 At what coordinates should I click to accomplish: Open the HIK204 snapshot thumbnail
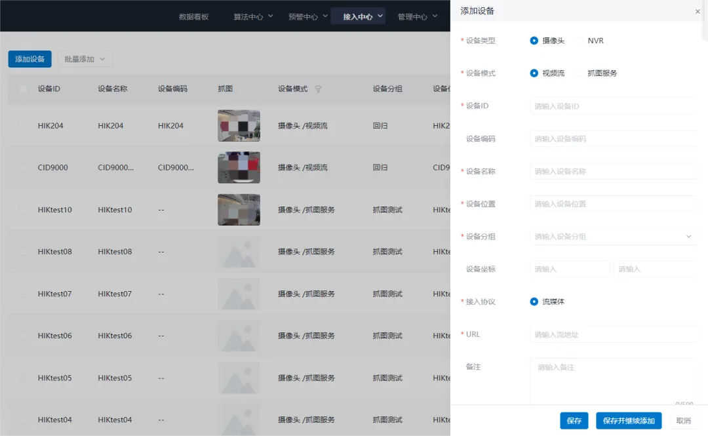coord(239,126)
